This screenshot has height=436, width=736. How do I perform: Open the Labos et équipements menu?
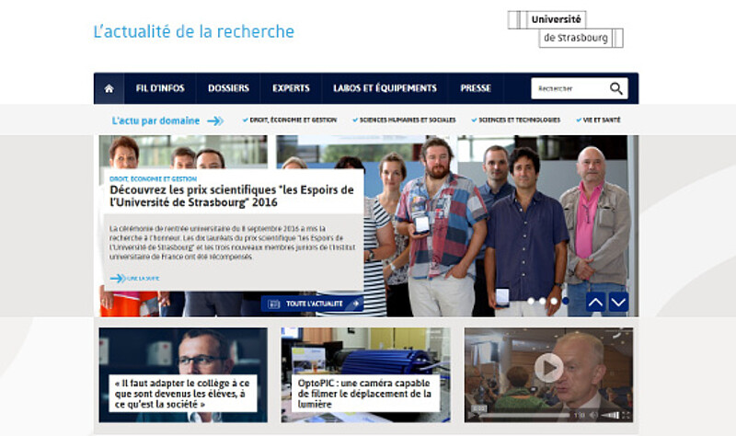click(385, 88)
